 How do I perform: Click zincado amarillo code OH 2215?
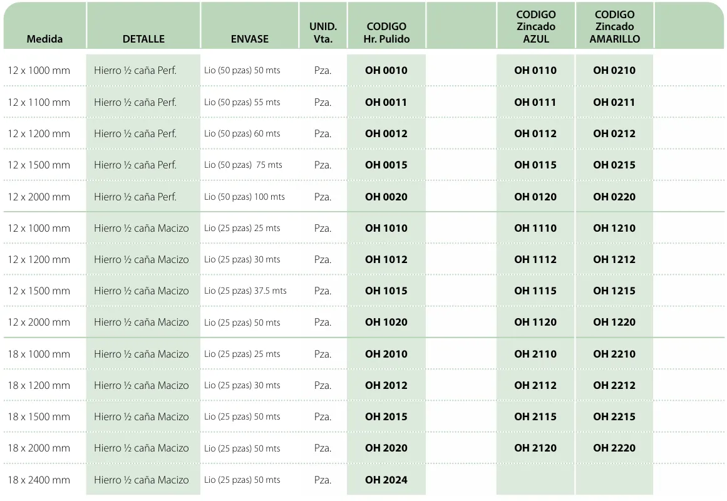pyautogui.click(x=614, y=416)
